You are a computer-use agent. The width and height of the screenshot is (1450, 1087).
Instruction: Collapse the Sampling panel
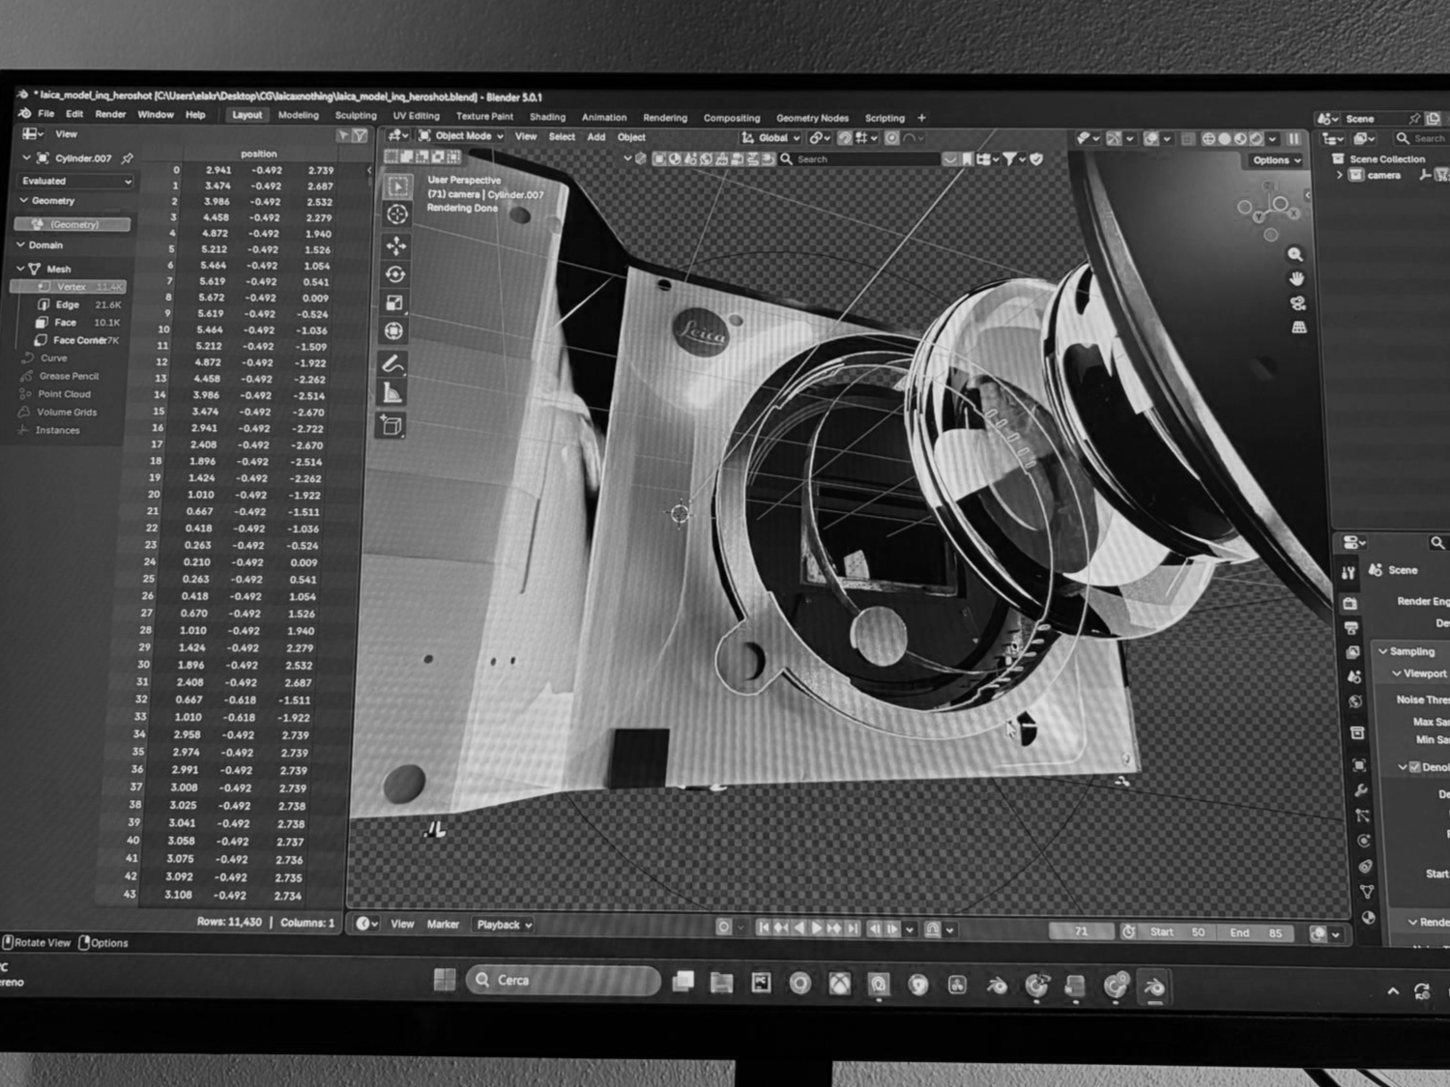(1383, 651)
